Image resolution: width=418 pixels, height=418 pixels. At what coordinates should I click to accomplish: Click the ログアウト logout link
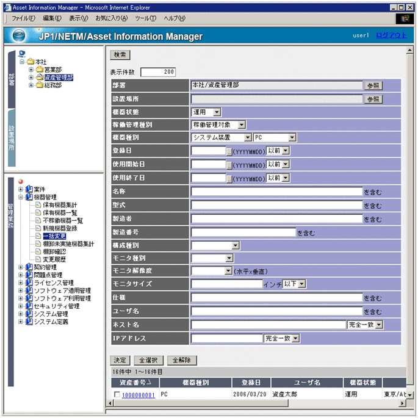pos(391,35)
